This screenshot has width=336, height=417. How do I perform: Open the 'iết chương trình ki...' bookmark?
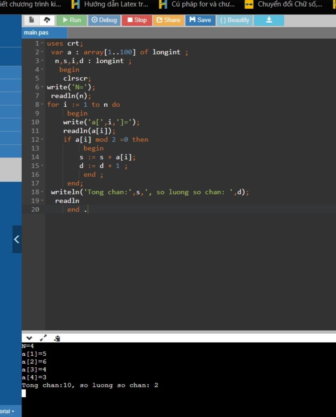(31, 4)
